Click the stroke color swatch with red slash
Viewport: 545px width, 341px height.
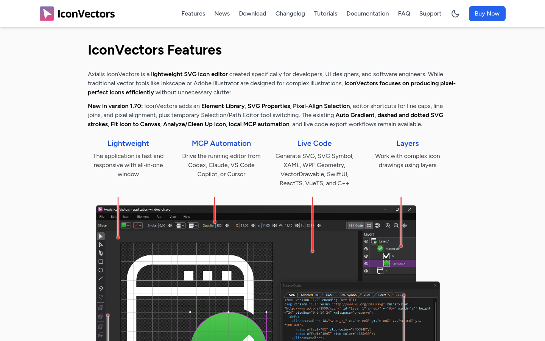(x=136, y=225)
